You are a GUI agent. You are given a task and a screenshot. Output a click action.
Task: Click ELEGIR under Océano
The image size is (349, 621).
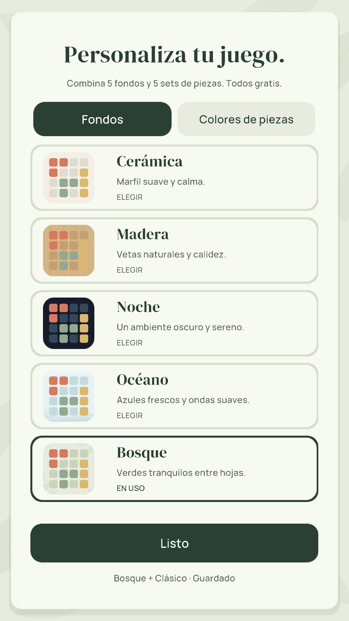click(x=130, y=416)
